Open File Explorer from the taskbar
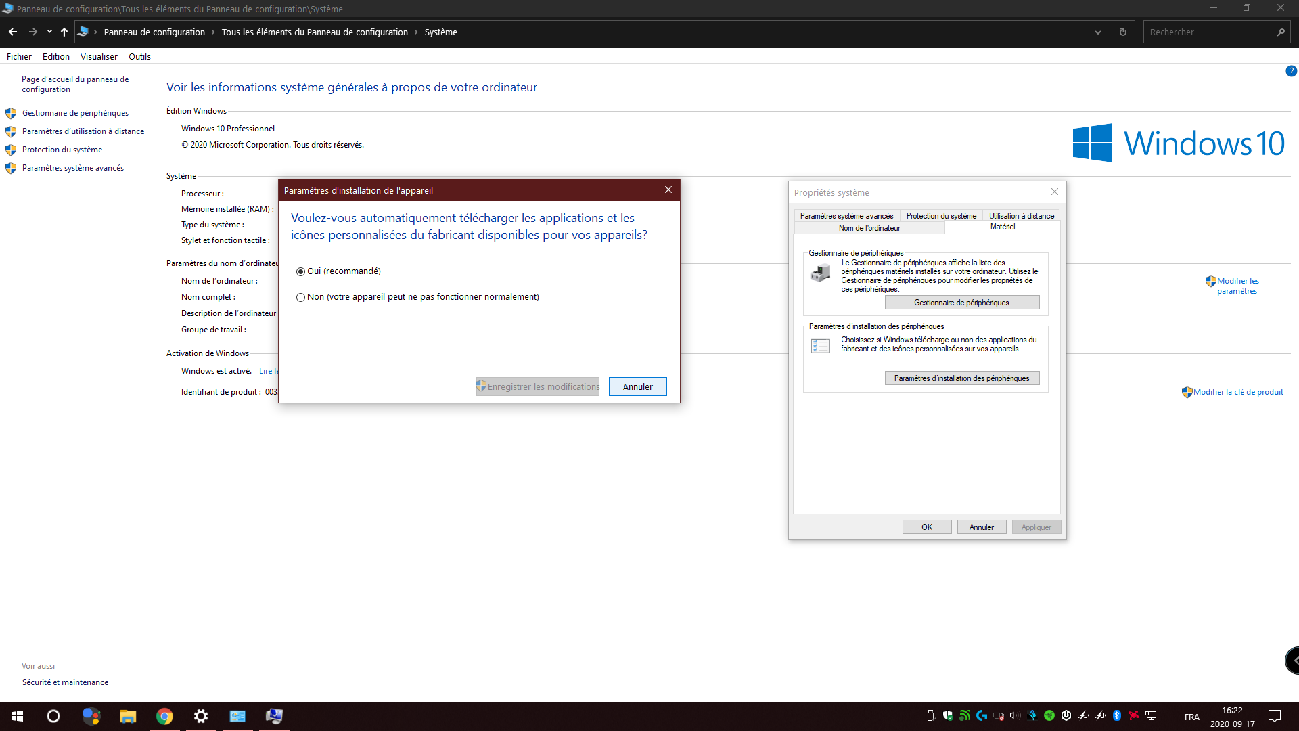 click(x=128, y=716)
